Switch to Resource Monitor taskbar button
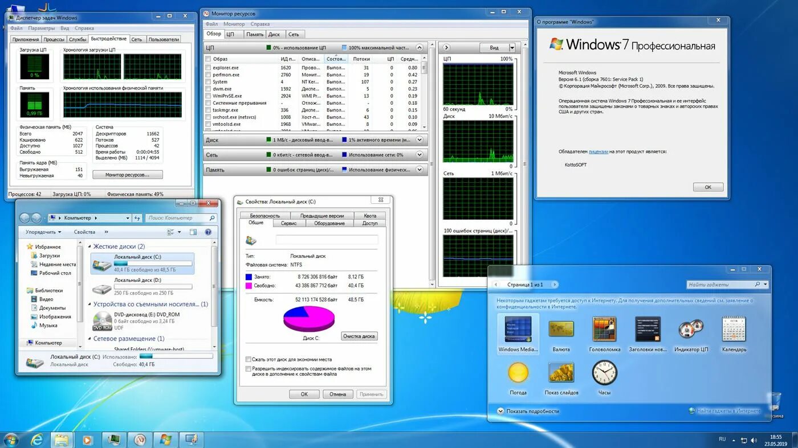This screenshot has height=448, width=798. pyautogui.click(x=140, y=439)
